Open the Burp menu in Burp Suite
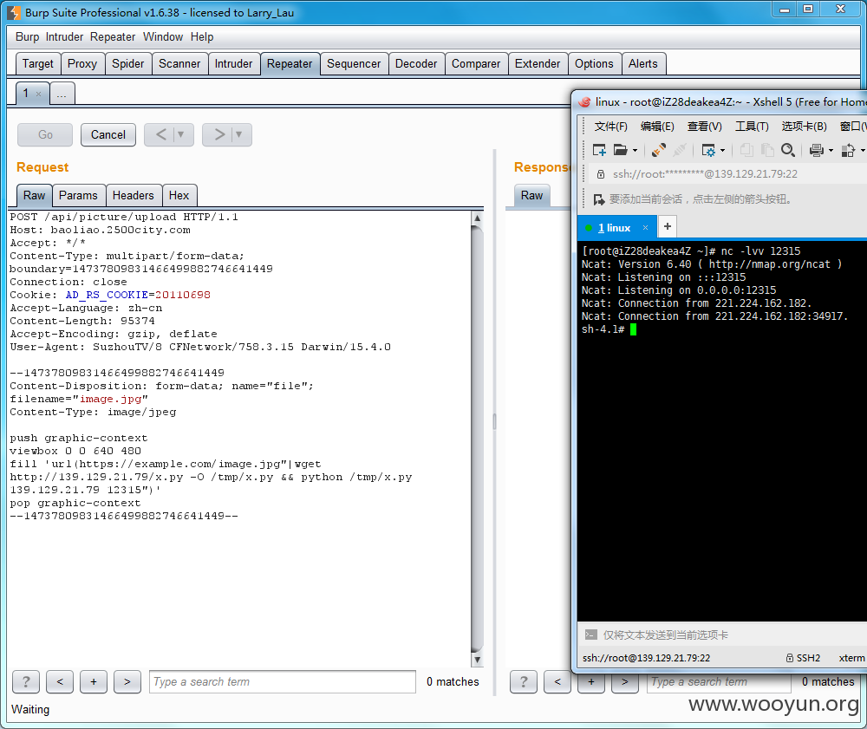The height and width of the screenshot is (729, 867). point(27,37)
